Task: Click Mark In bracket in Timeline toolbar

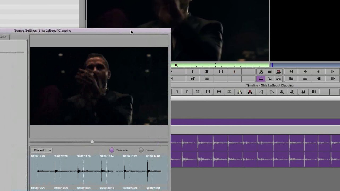Action: point(187,92)
